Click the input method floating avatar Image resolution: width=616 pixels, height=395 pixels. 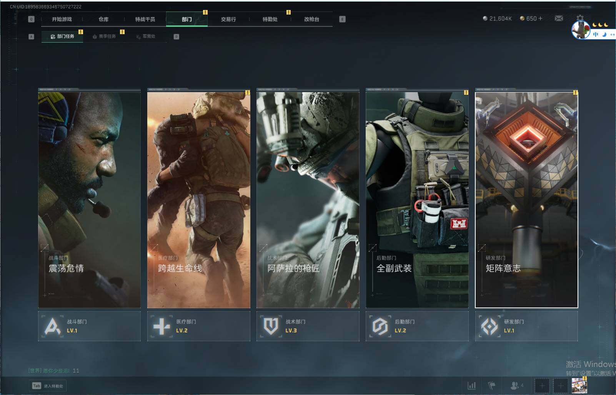(581, 30)
